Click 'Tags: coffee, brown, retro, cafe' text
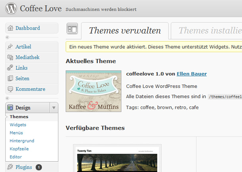 (x=162, y=108)
